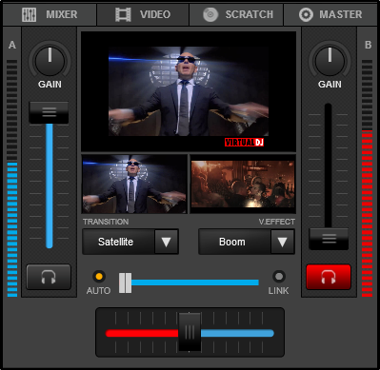Toggle the LINK crossfader indicator
The image size is (380, 370).
click(x=279, y=277)
